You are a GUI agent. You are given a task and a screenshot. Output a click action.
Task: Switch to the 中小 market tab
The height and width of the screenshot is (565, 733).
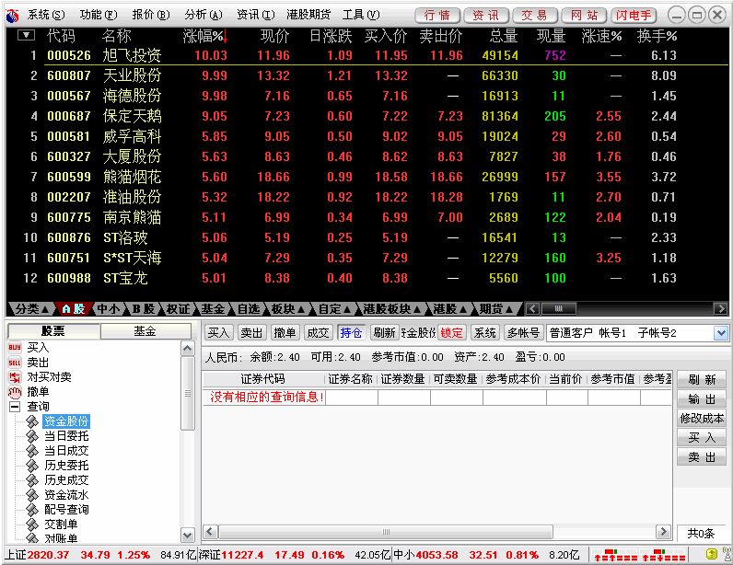[108, 309]
